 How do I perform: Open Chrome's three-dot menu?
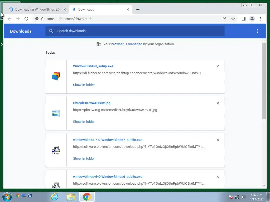pyautogui.click(x=261, y=19)
